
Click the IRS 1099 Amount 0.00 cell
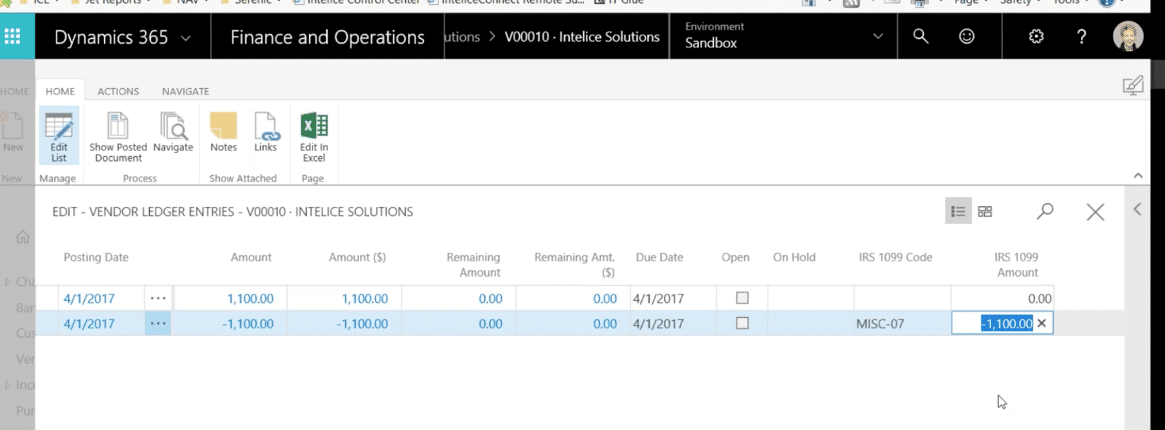tap(1002, 299)
